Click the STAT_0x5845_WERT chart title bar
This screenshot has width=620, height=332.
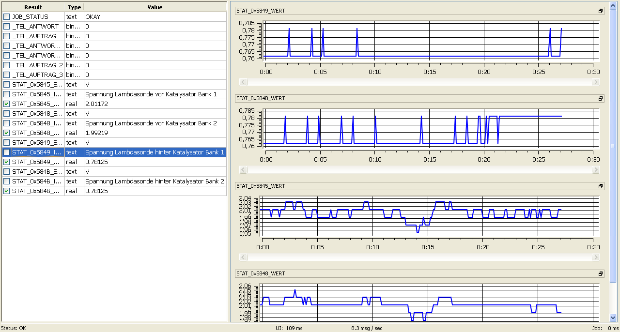tap(419, 186)
